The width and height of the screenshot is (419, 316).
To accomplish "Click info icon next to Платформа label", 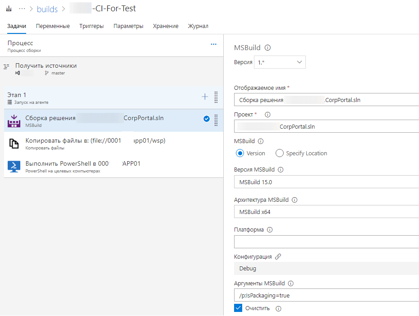I will 270,230.
